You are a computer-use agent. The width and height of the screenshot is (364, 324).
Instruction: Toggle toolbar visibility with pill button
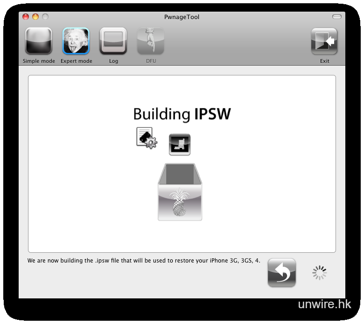[x=336, y=17]
